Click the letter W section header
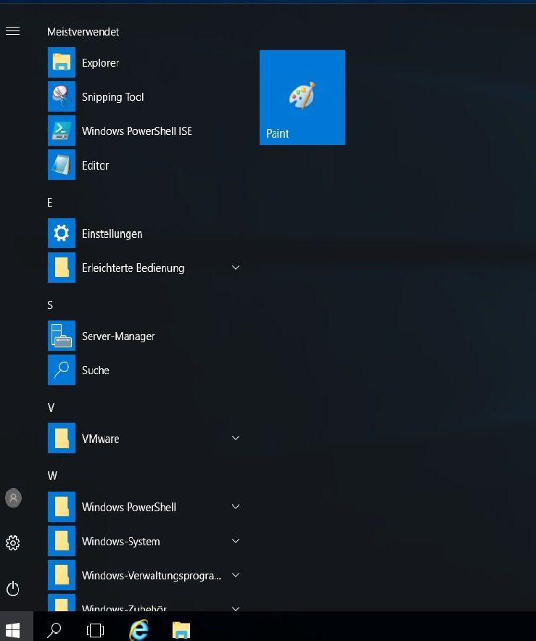This screenshot has width=536, height=641. click(52, 476)
